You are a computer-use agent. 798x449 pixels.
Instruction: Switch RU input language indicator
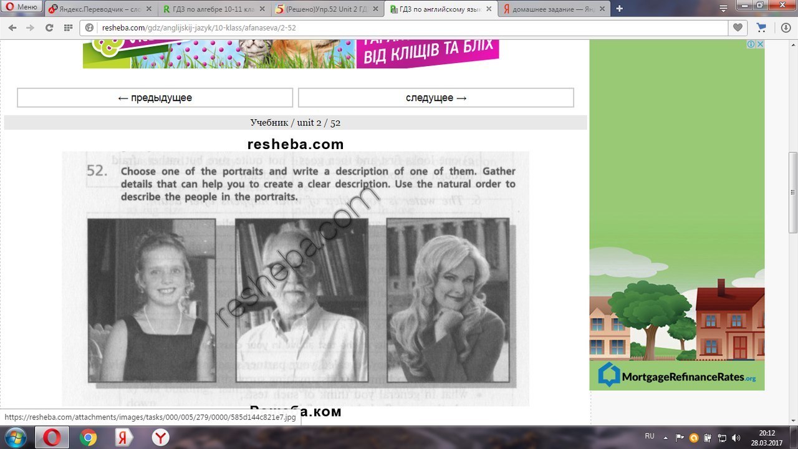(650, 437)
